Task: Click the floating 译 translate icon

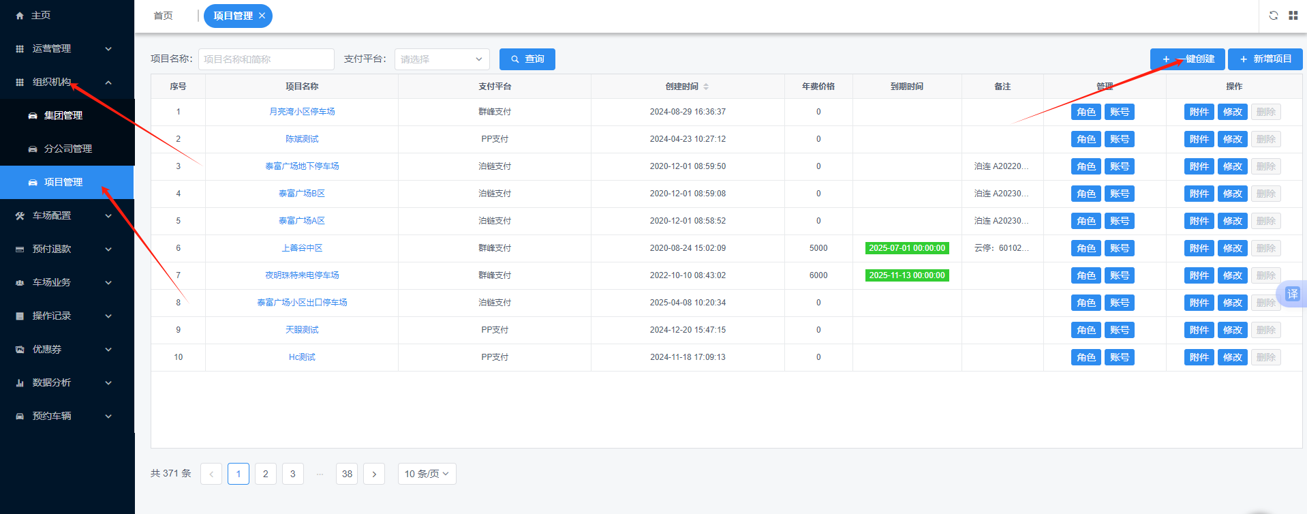Action: [1292, 294]
